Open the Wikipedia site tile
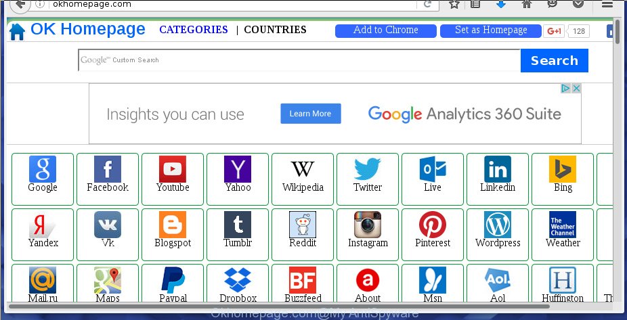 (x=302, y=179)
